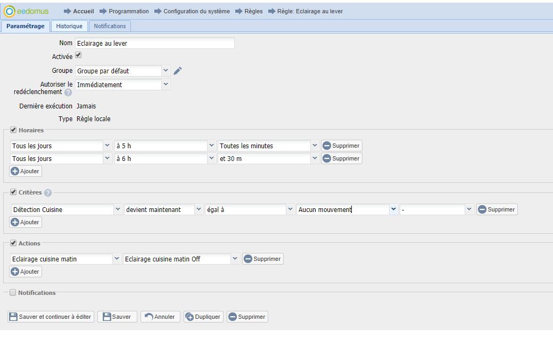Add a criterion with Ajouter under Critères
This screenshot has height=339, width=553.
pos(26,222)
